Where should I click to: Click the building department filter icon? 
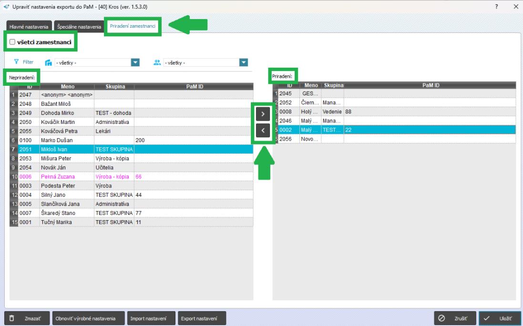point(48,62)
